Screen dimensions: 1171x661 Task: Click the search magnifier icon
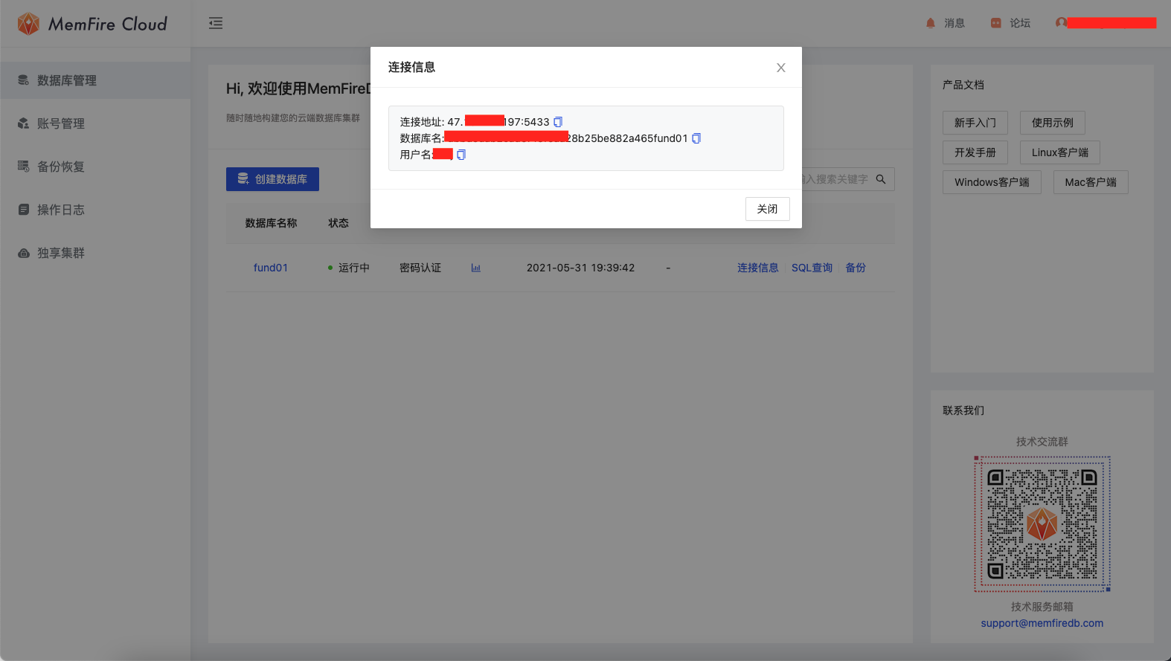(881, 179)
